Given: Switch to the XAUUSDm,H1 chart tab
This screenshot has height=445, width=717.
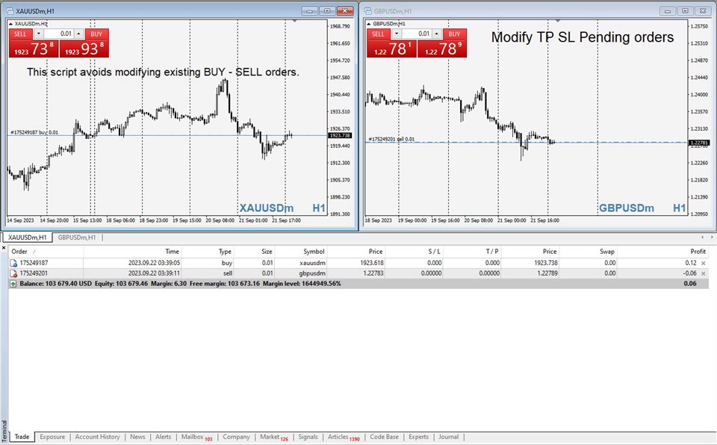Looking at the screenshot, I should point(28,237).
